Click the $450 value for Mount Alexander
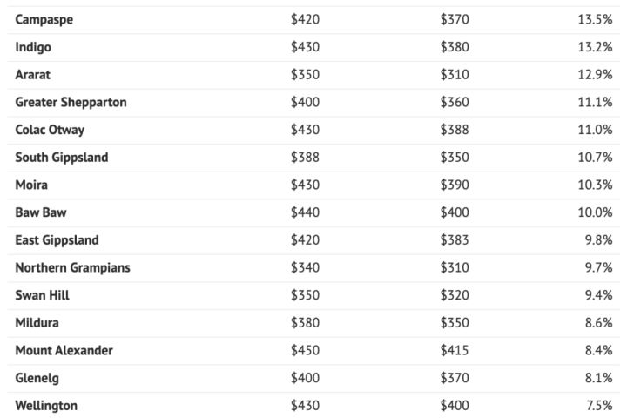 pos(305,350)
